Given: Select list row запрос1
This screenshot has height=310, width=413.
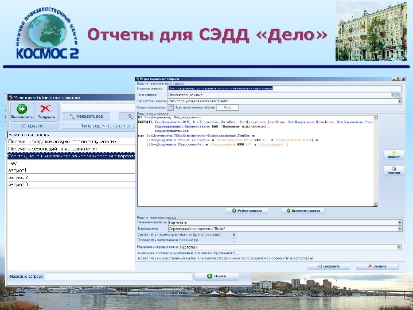Looking at the screenshot, I should (71, 170).
